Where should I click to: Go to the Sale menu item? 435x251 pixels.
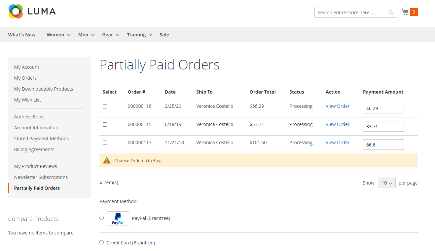point(164,35)
